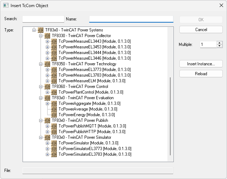The width and height of the screenshot is (227, 179).
Task: Click the Insert Instance... button
Action: click(x=201, y=64)
